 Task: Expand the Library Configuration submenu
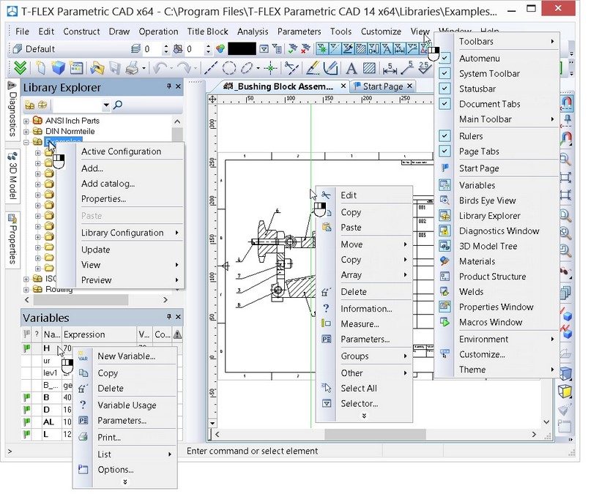point(177,233)
